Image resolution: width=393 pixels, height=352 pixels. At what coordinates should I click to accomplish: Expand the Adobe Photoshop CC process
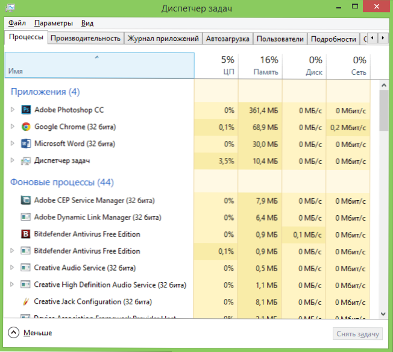pos(12,110)
